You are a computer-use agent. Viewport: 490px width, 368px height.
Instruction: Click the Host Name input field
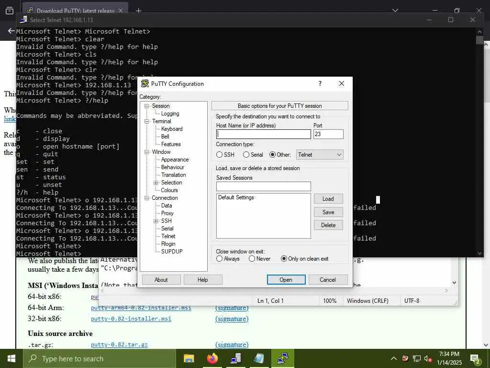pyautogui.click(x=264, y=134)
